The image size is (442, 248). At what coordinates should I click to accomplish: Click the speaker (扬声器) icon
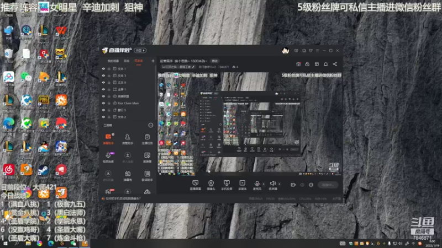(272, 184)
